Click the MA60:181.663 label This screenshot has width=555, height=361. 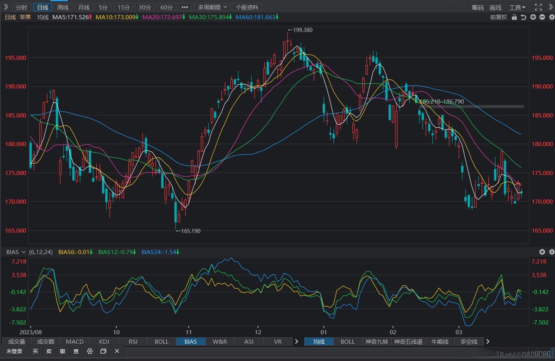pyautogui.click(x=257, y=17)
